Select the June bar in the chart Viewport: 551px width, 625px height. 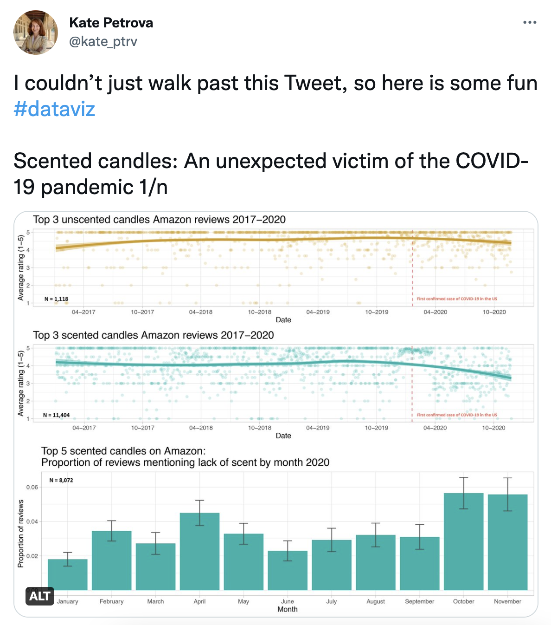(288, 571)
